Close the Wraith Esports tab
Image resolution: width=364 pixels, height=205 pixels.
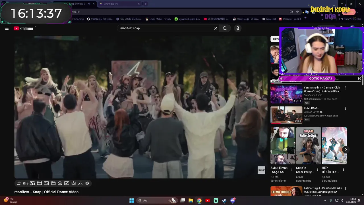[139, 4]
